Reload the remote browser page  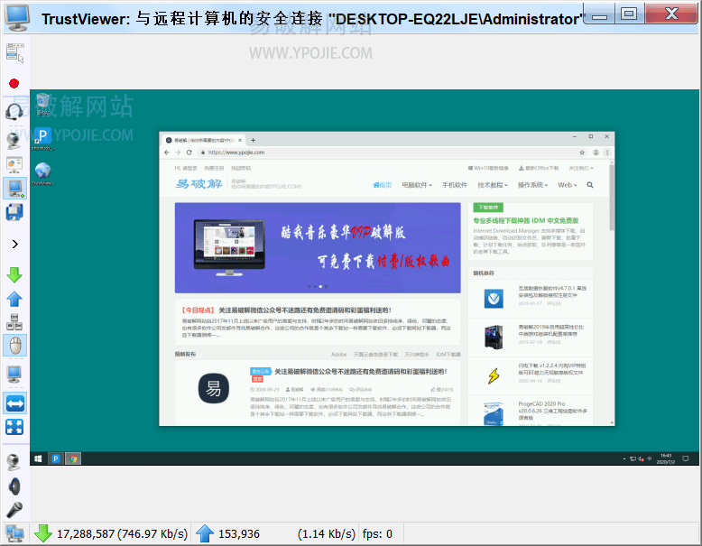pyautogui.click(x=189, y=153)
